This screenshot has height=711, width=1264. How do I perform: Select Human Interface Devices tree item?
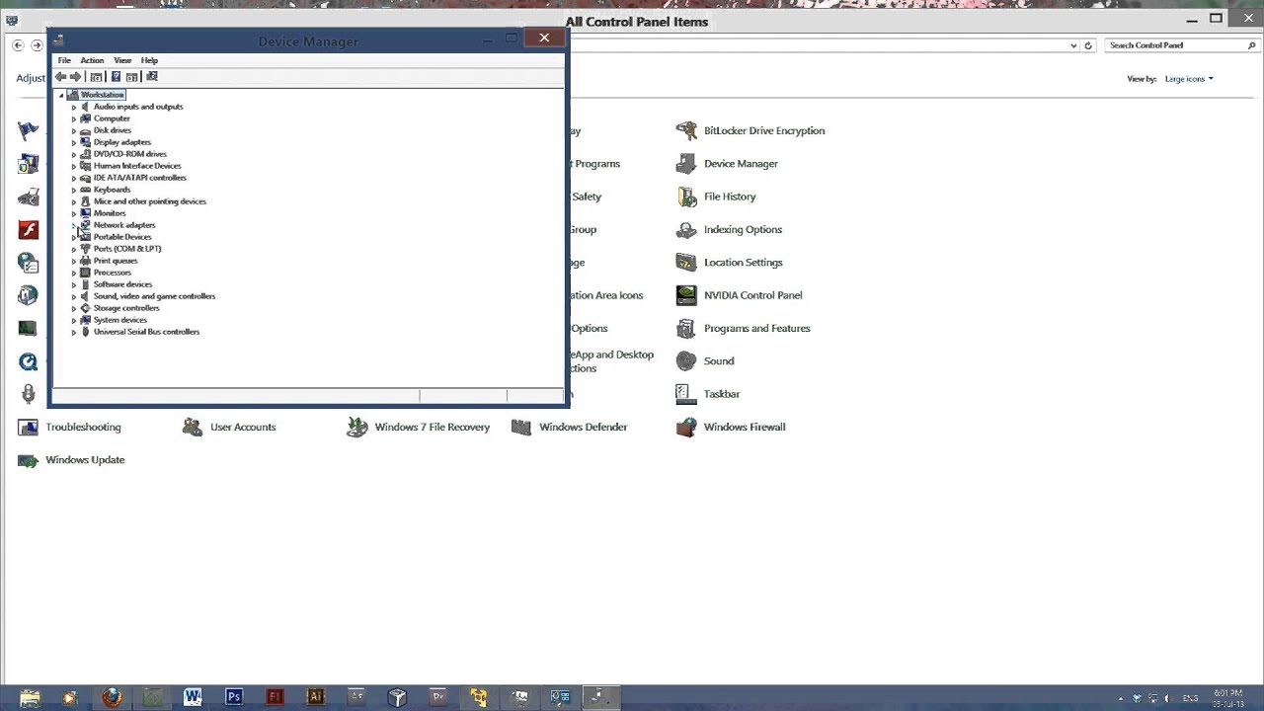tap(137, 166)
